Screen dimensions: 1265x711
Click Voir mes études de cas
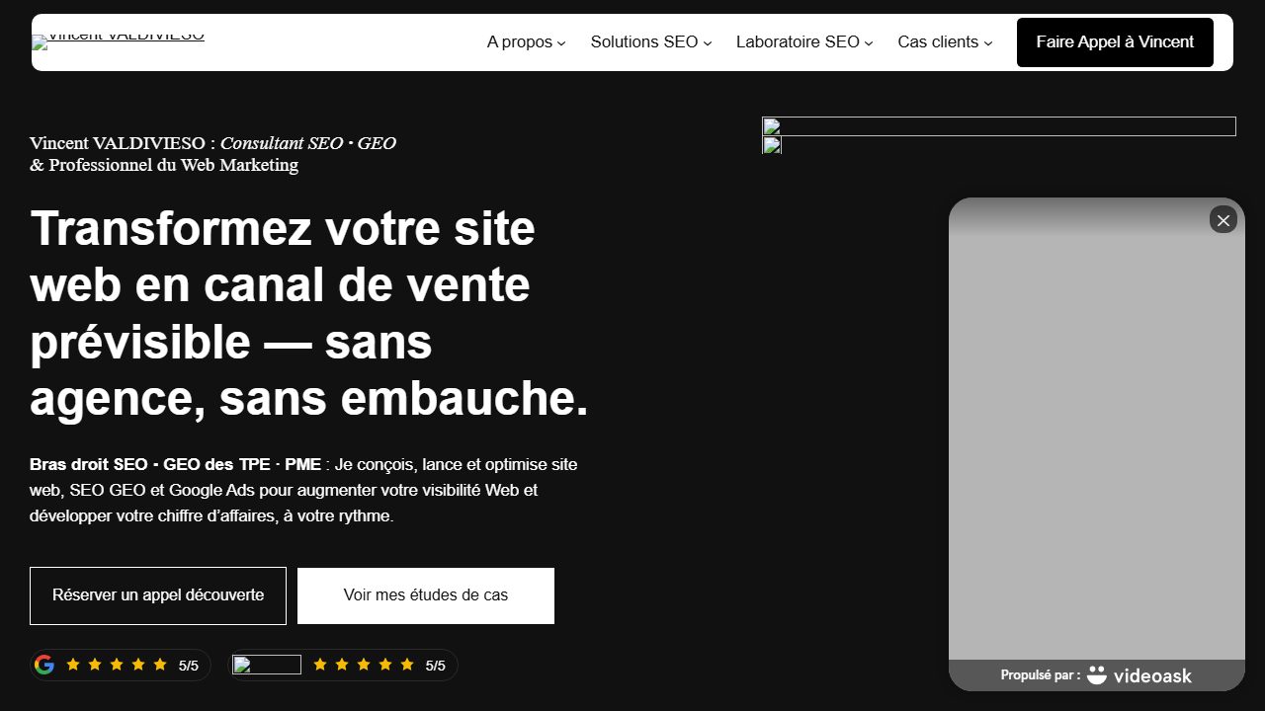coord(426,595)
